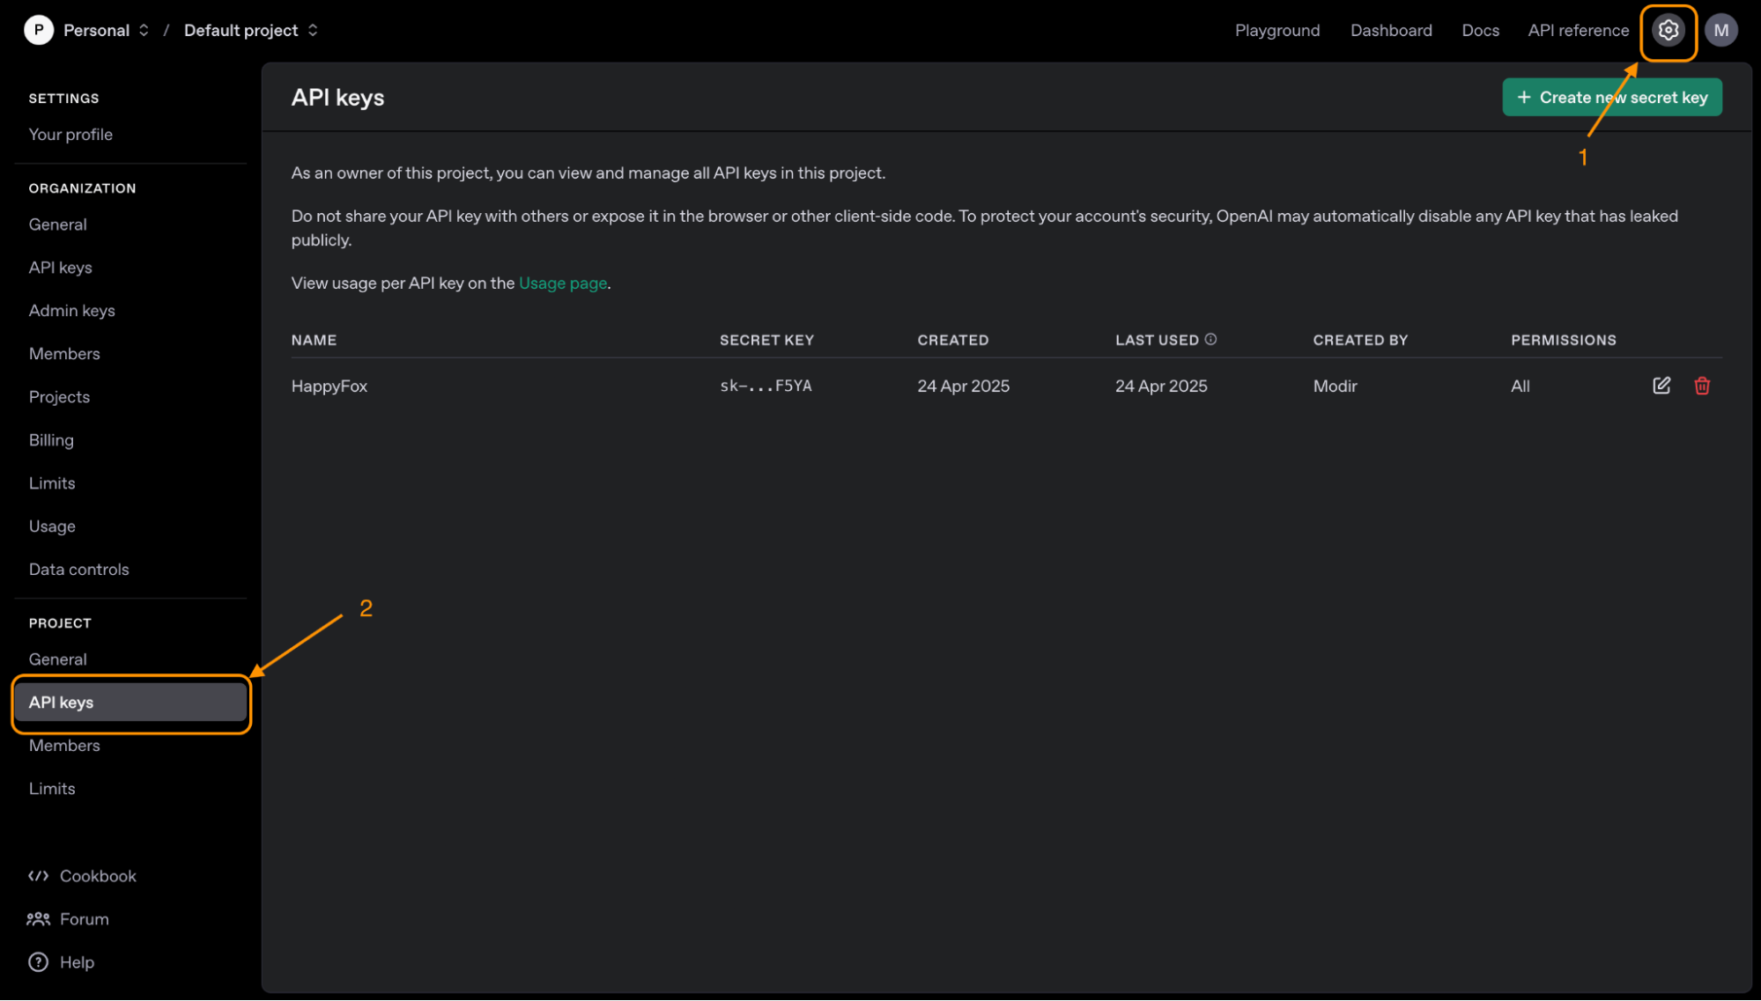Open Organization Members page
This screenshot has width=1761, height=1001.
click(x=64, y=354)
